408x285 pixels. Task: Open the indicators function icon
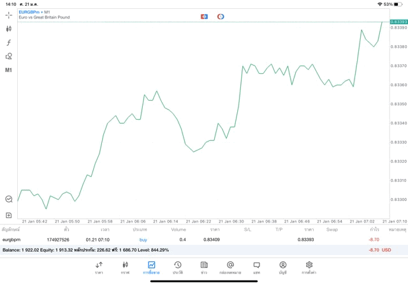point(9,43)
